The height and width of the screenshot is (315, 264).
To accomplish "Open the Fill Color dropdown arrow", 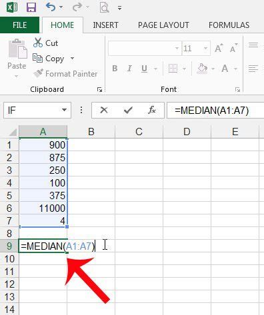I will (x=213, y=69).
